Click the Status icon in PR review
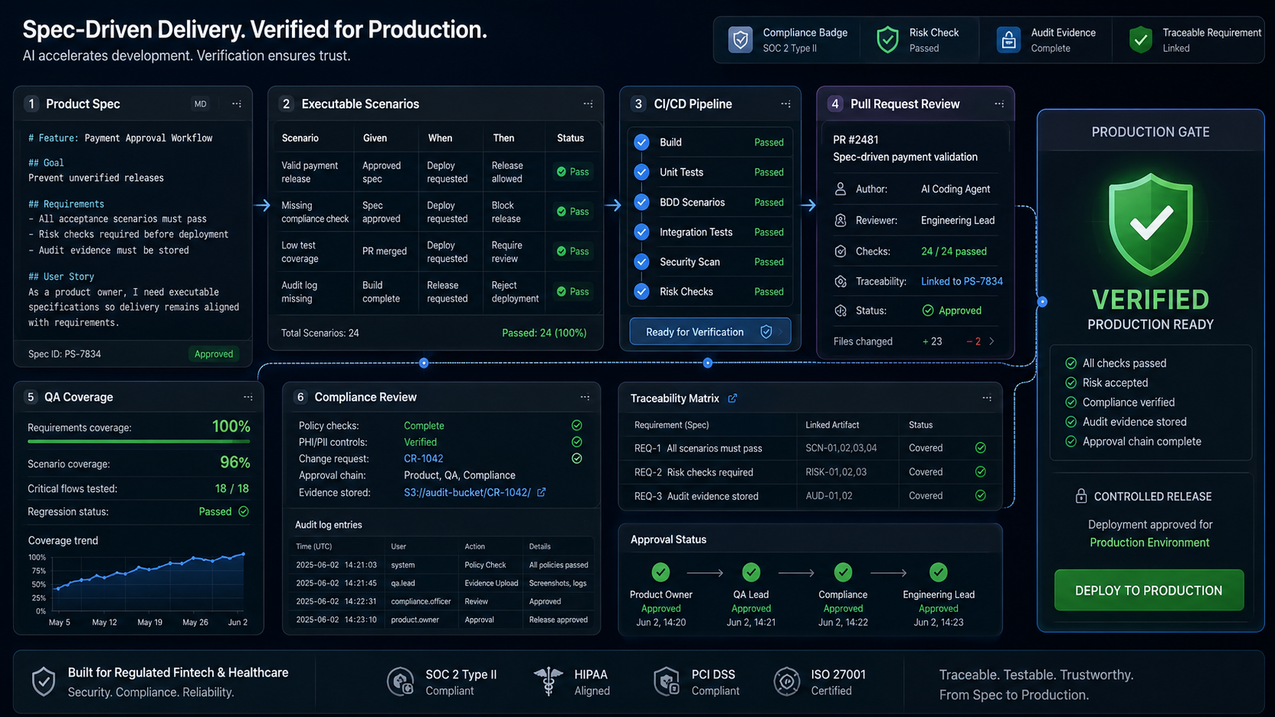This screenshot has width=1275, height=717. pyautogui.click(x=840, y=311)
